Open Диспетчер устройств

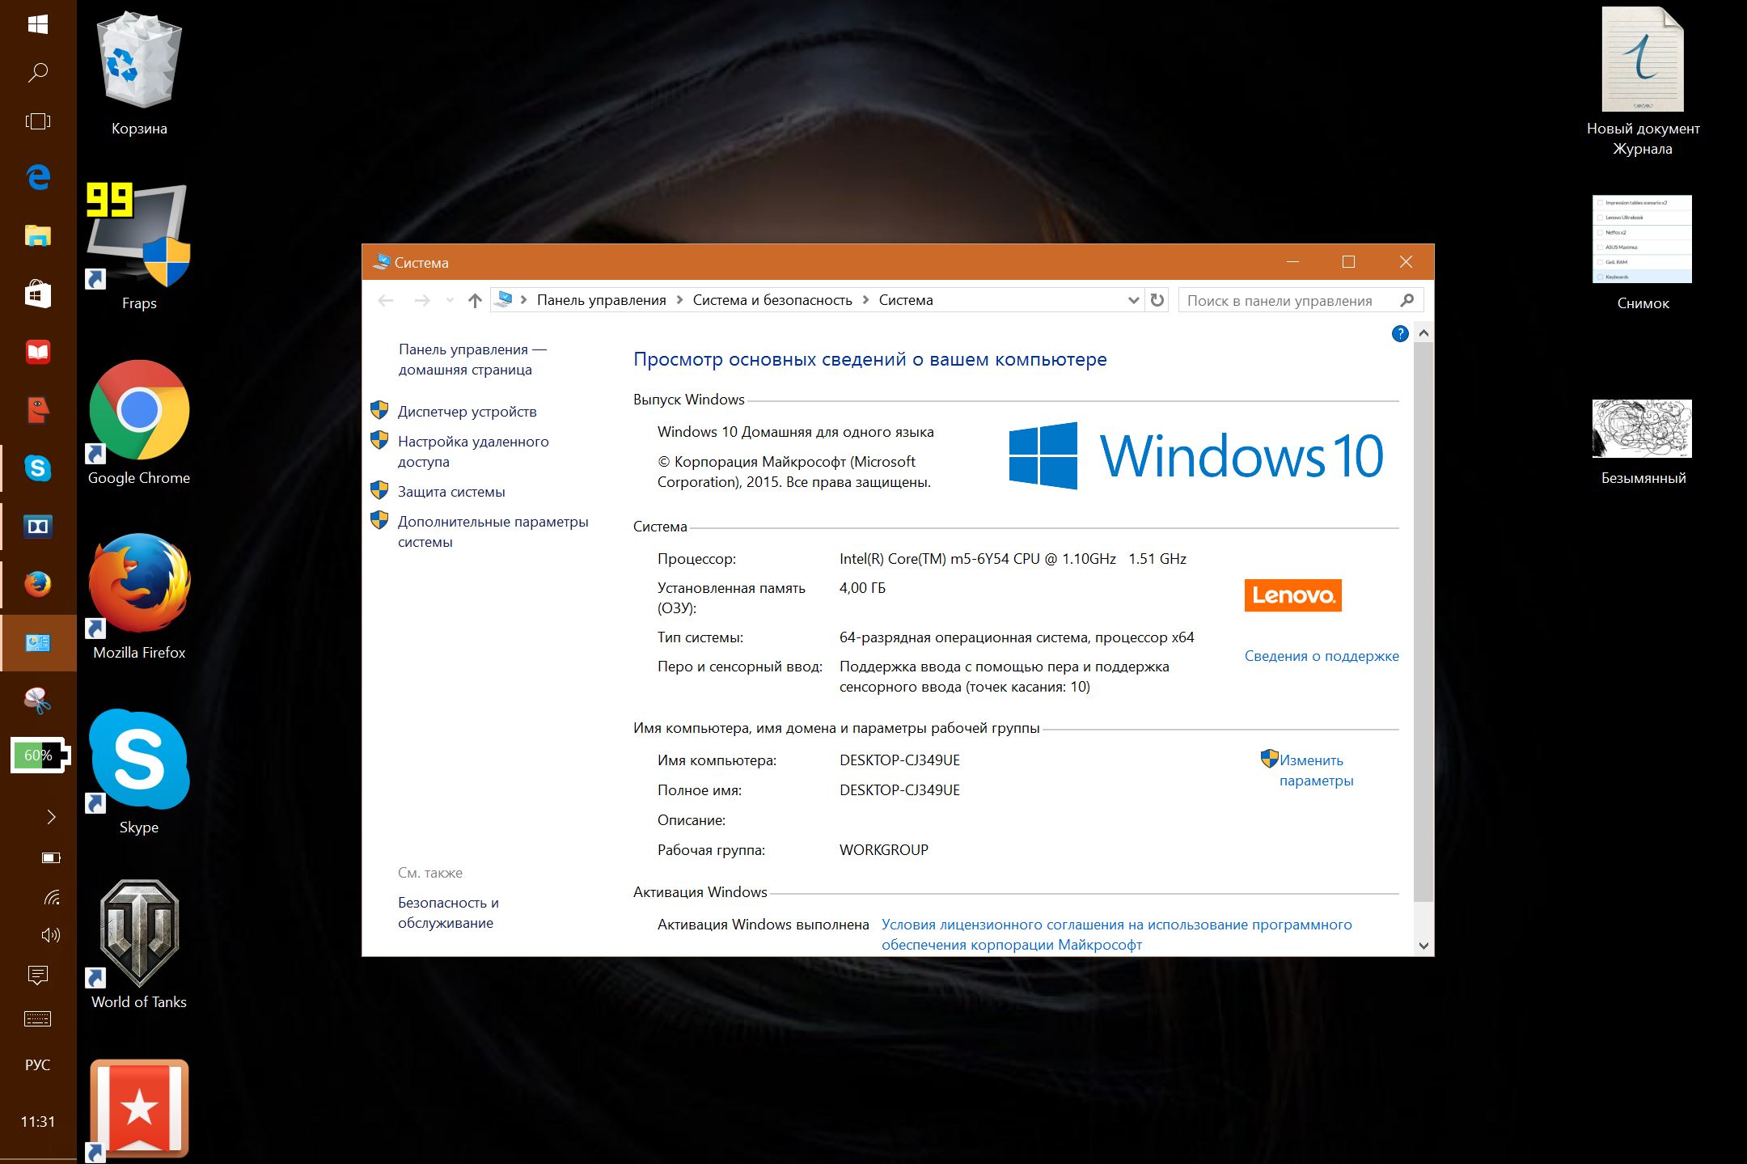467,412
